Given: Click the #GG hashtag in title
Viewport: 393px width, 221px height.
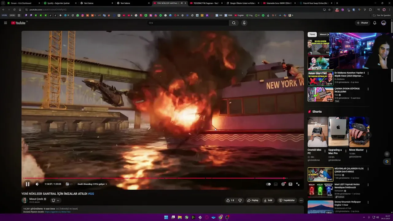Looking at the screenshot, I should coord(91,194).
